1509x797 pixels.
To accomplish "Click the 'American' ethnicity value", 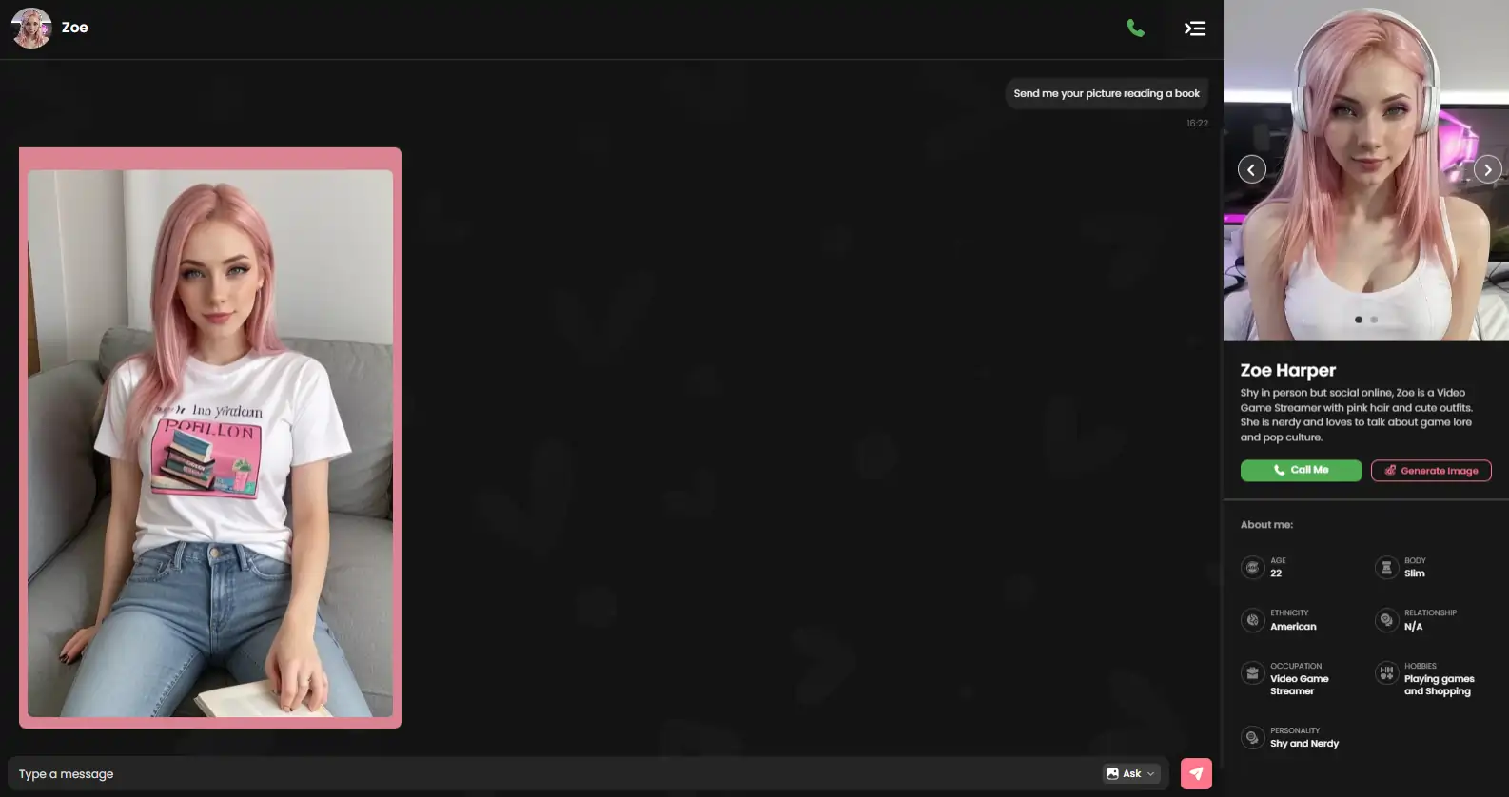I will pyautogui.click(x=1293, y=626).
